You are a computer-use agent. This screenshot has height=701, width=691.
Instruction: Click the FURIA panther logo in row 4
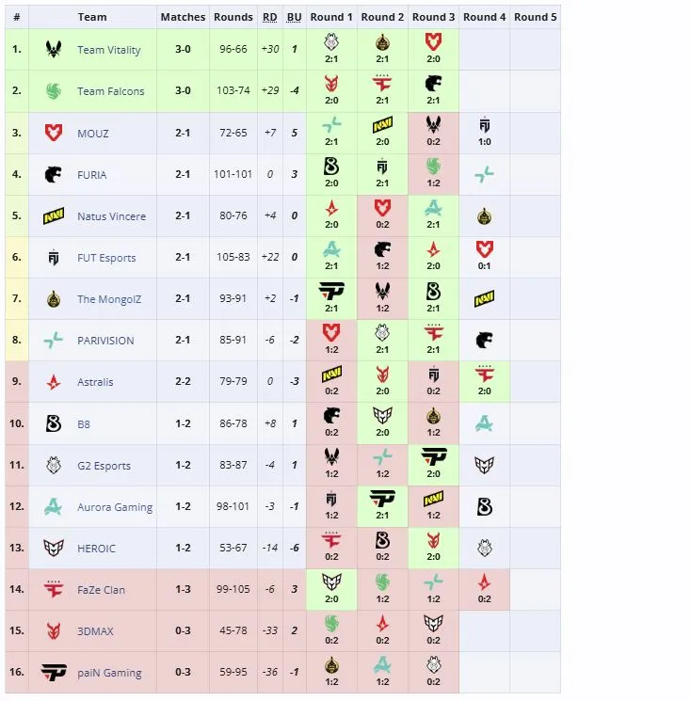(54, 174)
